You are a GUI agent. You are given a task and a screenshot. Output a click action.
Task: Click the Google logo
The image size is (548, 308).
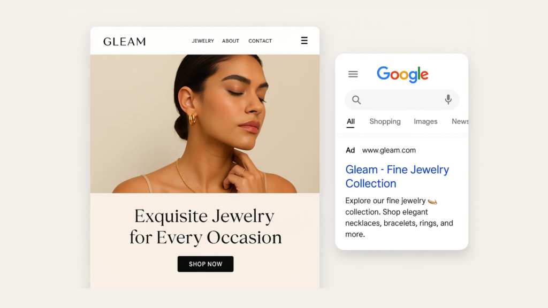[402, 74]
